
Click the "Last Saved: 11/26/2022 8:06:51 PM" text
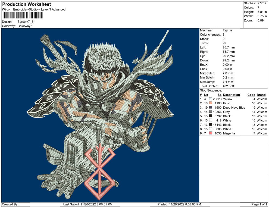88,204
